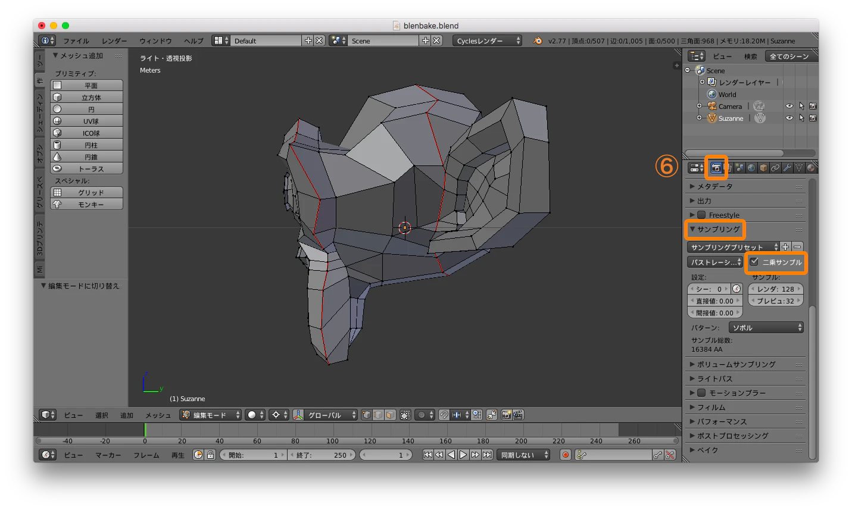852x510 pixels.
Task: Open the Mesh Data triangle tab
Action: 799,168
